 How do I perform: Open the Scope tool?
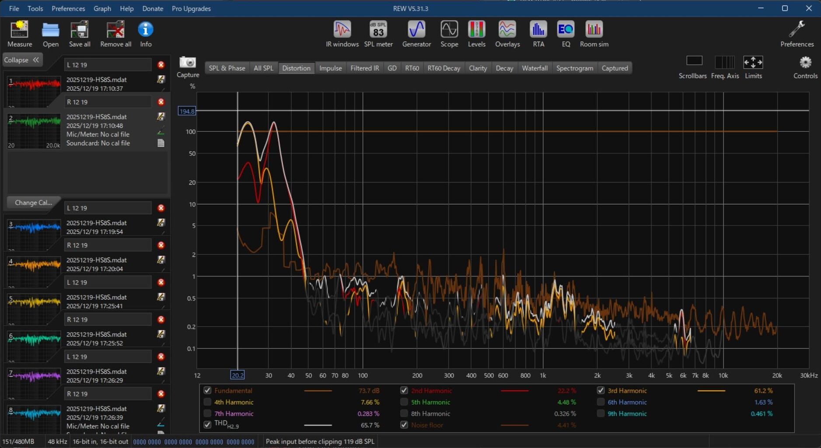[x=449, y=34]
